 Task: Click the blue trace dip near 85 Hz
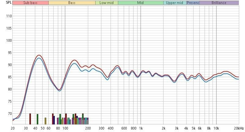59,91
